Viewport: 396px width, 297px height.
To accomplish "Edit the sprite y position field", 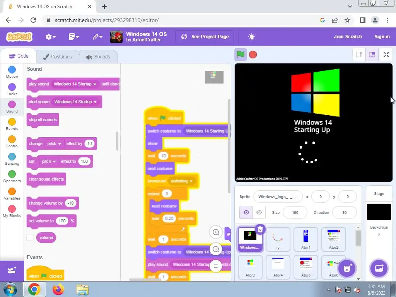I will 348,197.
